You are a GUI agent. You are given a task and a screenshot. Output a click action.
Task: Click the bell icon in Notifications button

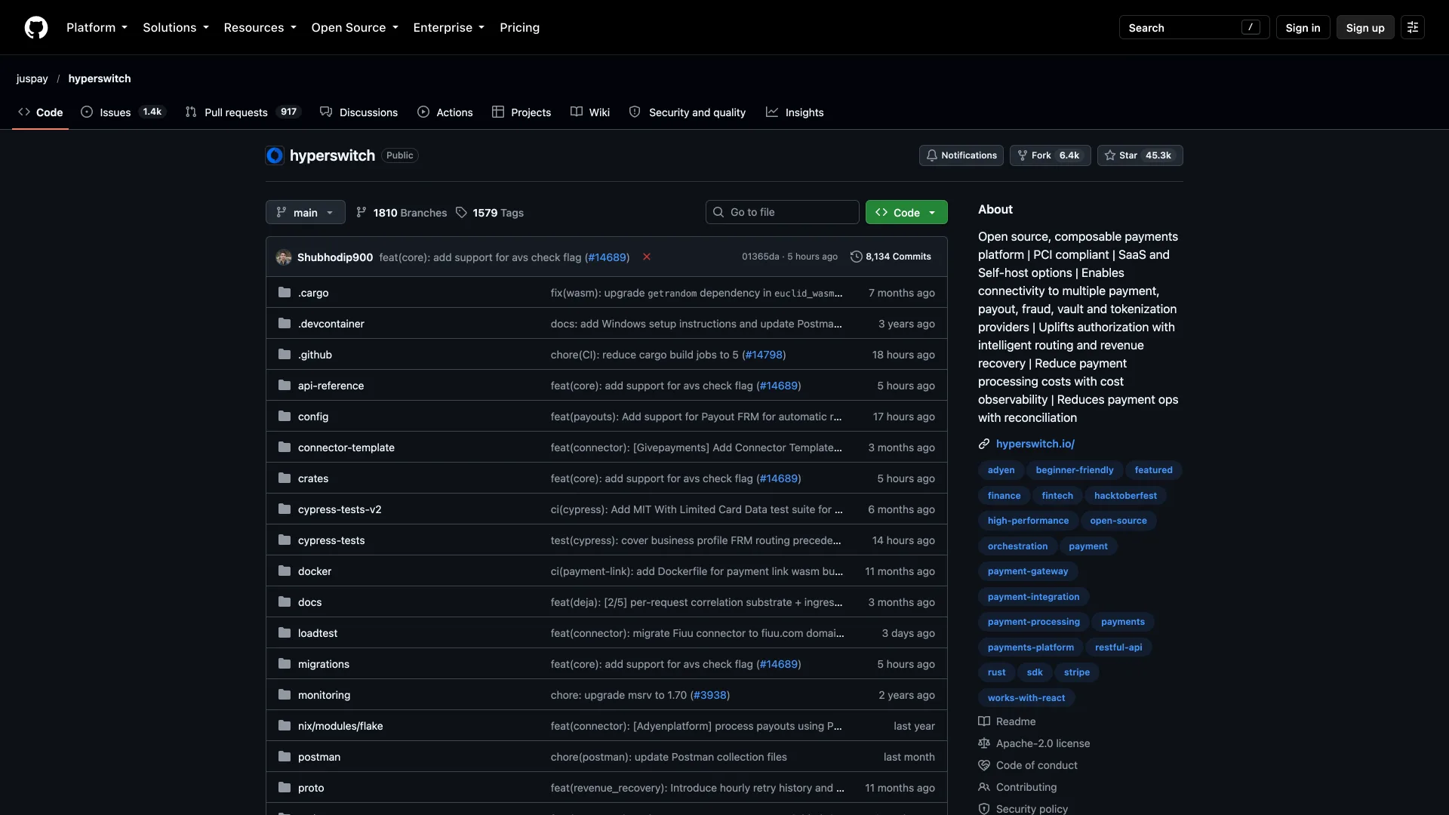(932, 155)
